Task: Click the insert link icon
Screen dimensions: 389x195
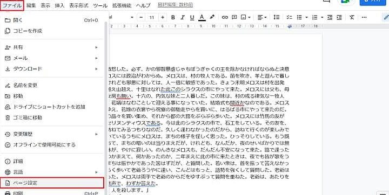Action: [x=225, y=17]
